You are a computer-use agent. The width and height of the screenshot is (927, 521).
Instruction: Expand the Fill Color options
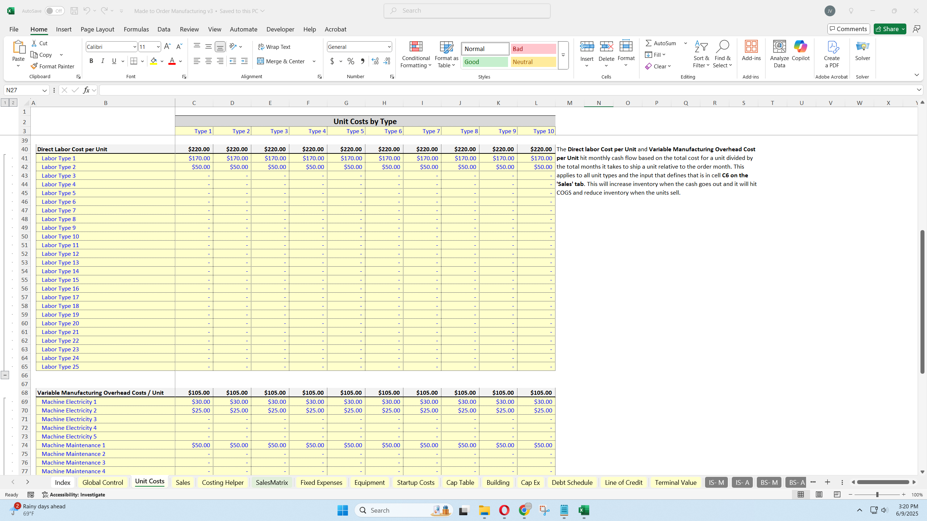(x=162, y=61)
